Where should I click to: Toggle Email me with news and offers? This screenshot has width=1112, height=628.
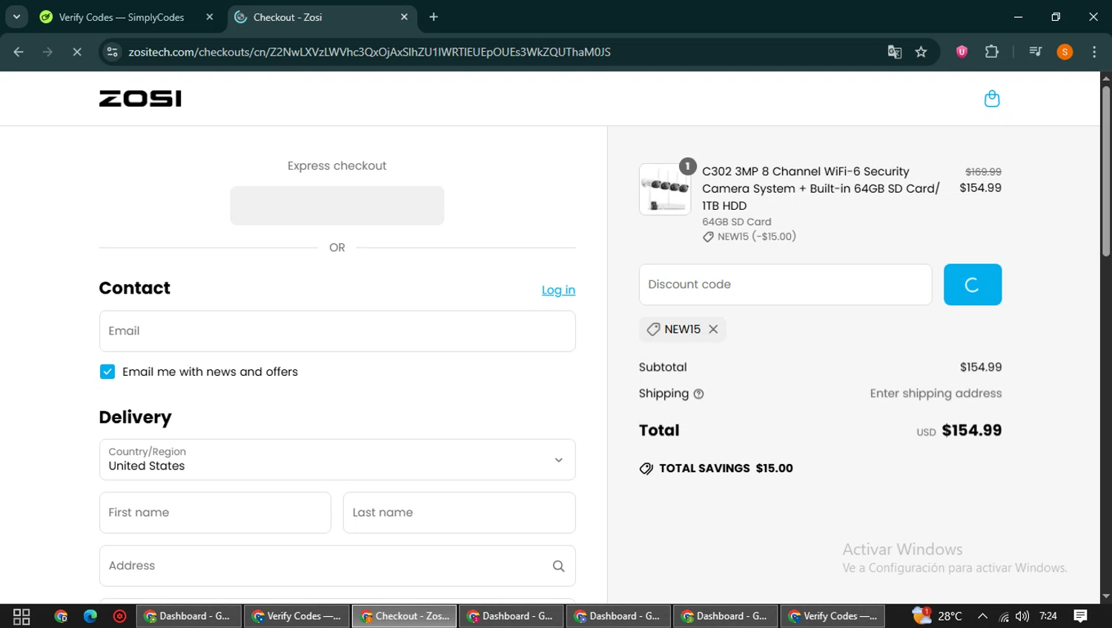click(x=107, y=371)
